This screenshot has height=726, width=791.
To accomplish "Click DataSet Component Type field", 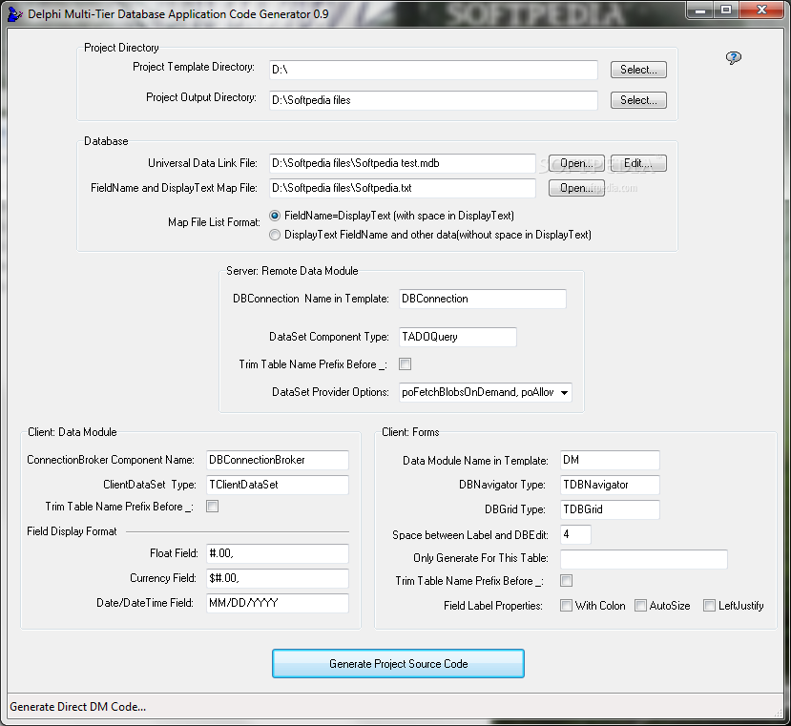I will [x=458, y=337].
